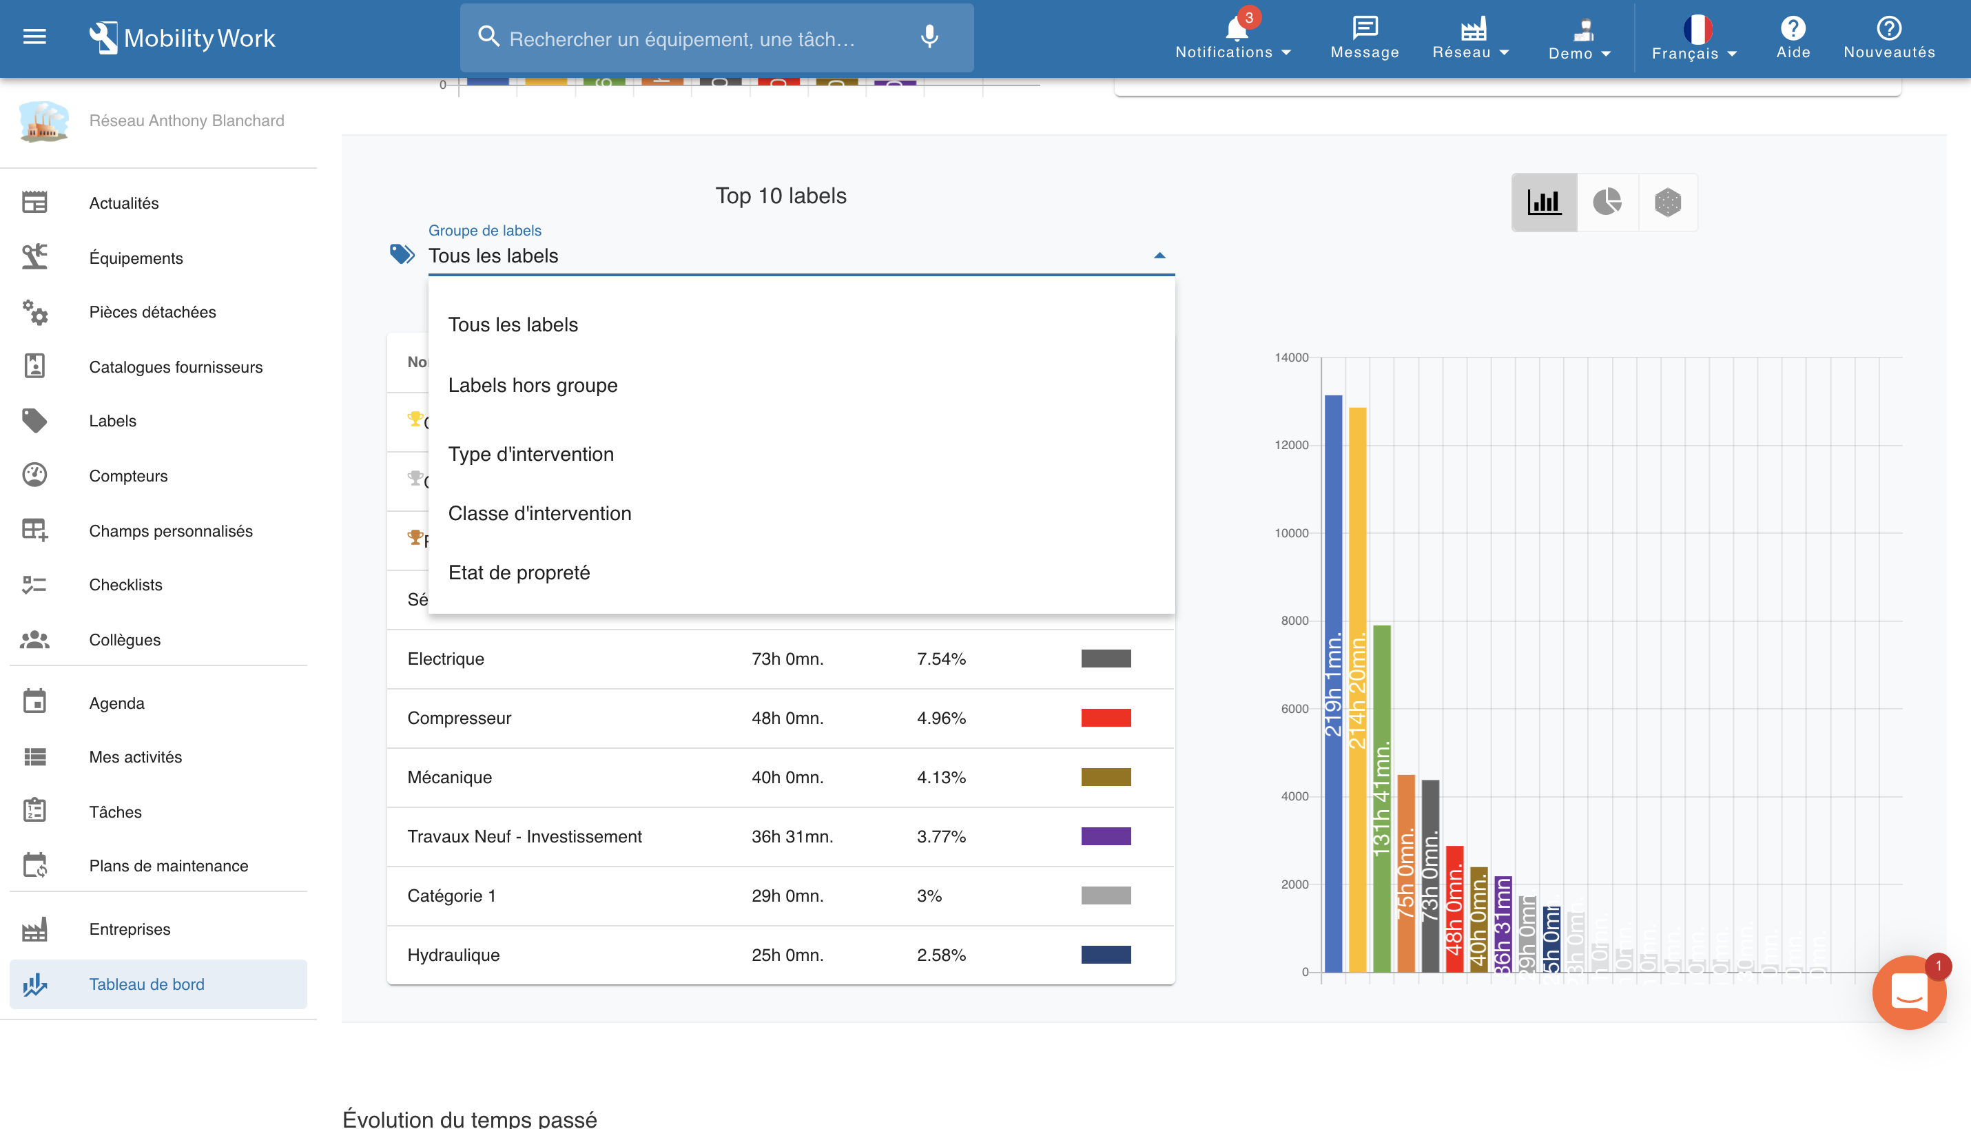1971x1129 pixels.
Task: Click the equipment search input field
Action: pos(682,39)
